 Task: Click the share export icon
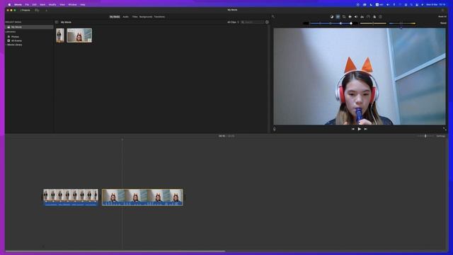pos(442,10)
